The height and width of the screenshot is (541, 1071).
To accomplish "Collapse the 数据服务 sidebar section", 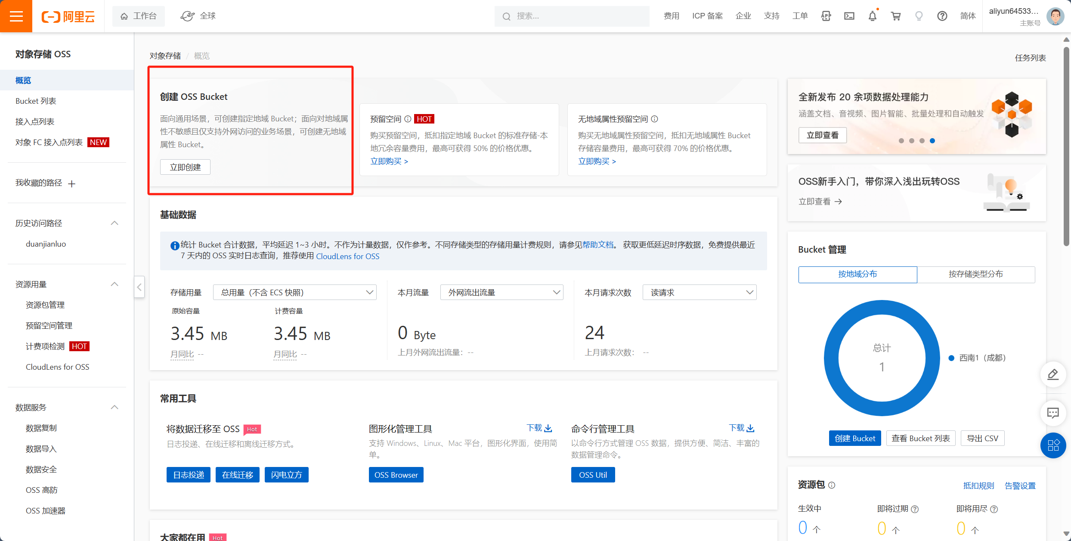I will [x=114, y=407].
